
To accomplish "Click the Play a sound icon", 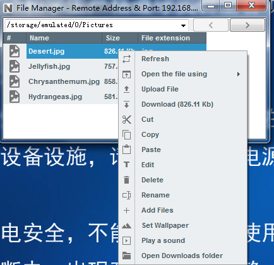I will [x=126, y=240].
